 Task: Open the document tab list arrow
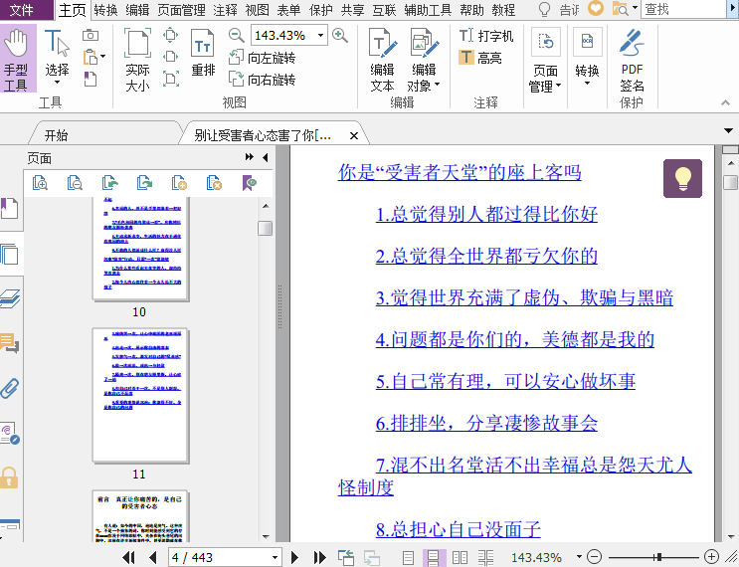[728, 130]
